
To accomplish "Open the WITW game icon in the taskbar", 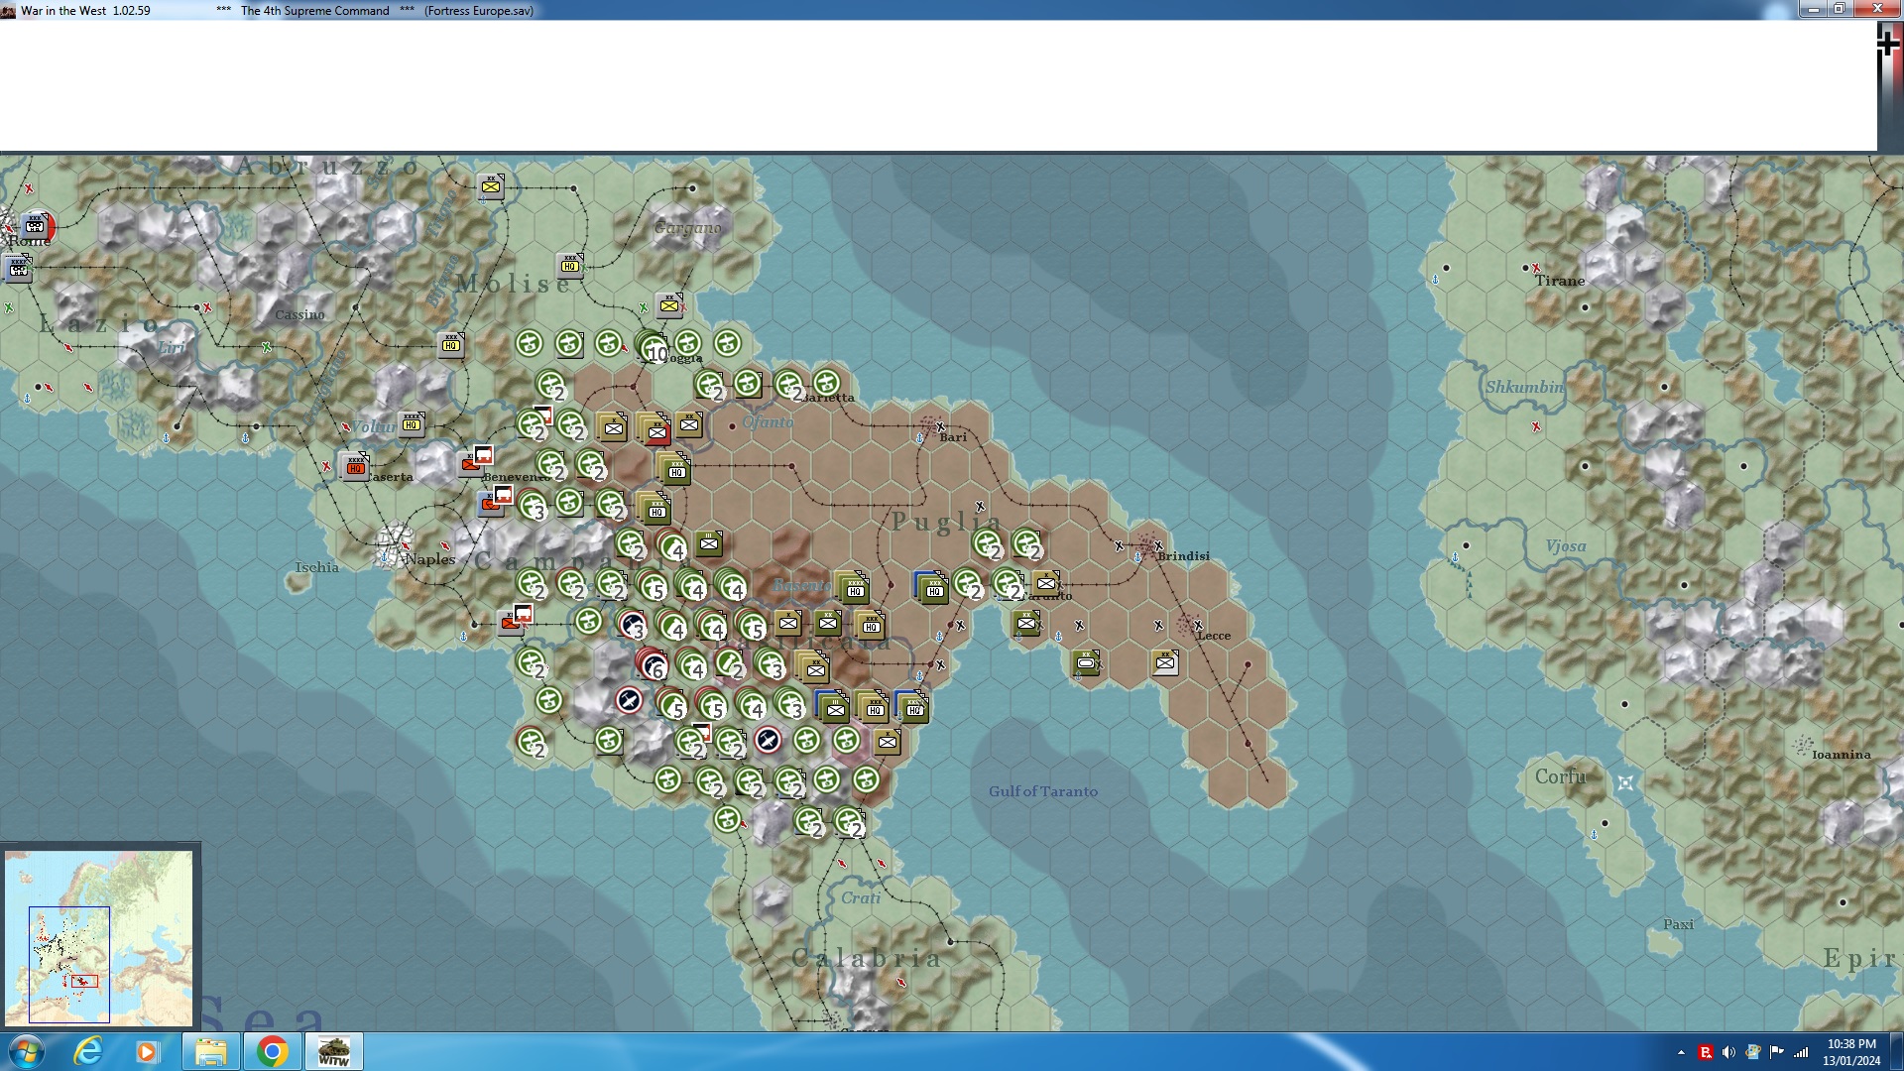I will [333, 1051].
